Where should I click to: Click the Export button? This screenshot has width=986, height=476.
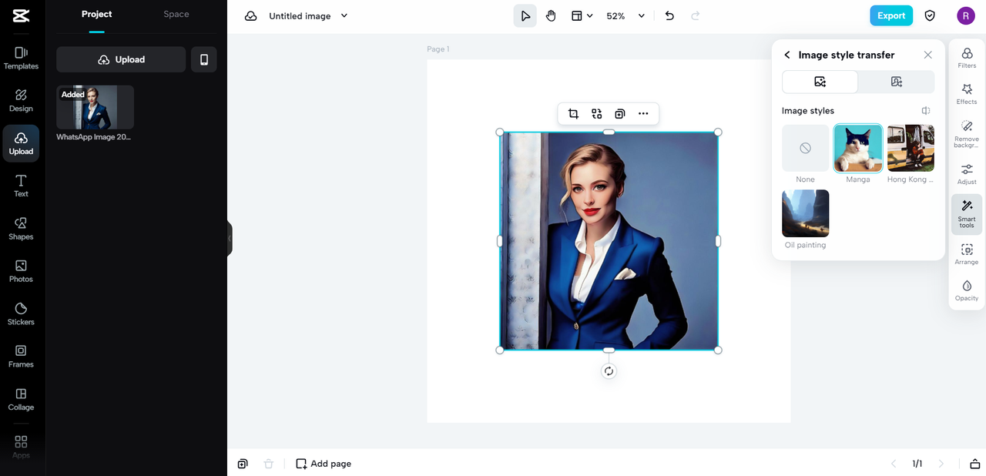pyautogui.click(x=891, y=15)
